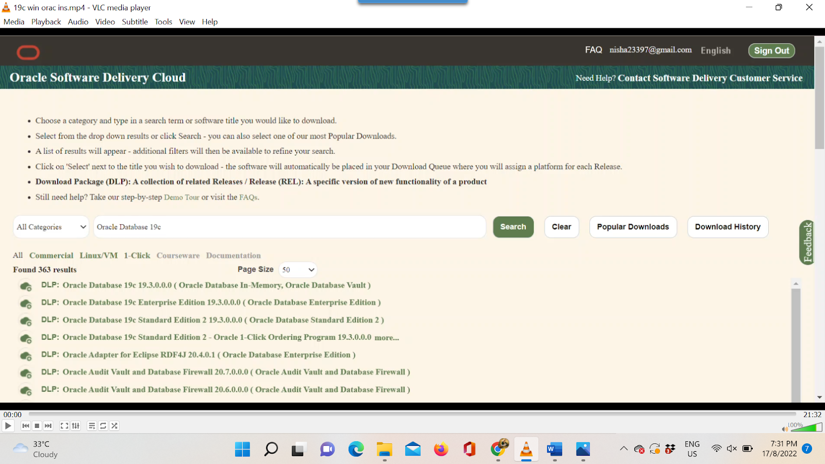Image resolution: width=825 pixels, height=464 pixels.
Task: Open the Subtitle menu
Action: coord(135,22)
